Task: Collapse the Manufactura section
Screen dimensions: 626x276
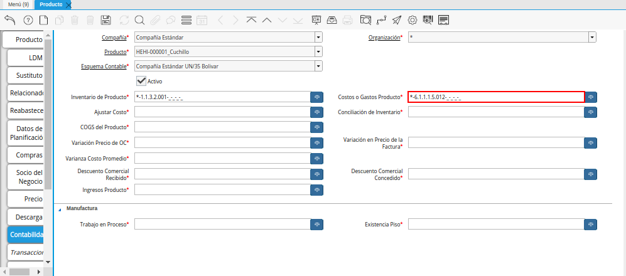Action: click(60, 209)
